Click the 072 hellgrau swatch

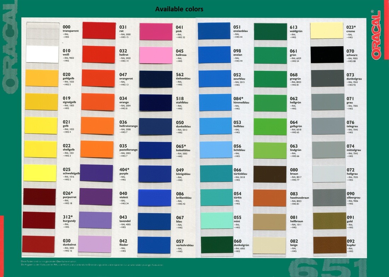(329, 174)
